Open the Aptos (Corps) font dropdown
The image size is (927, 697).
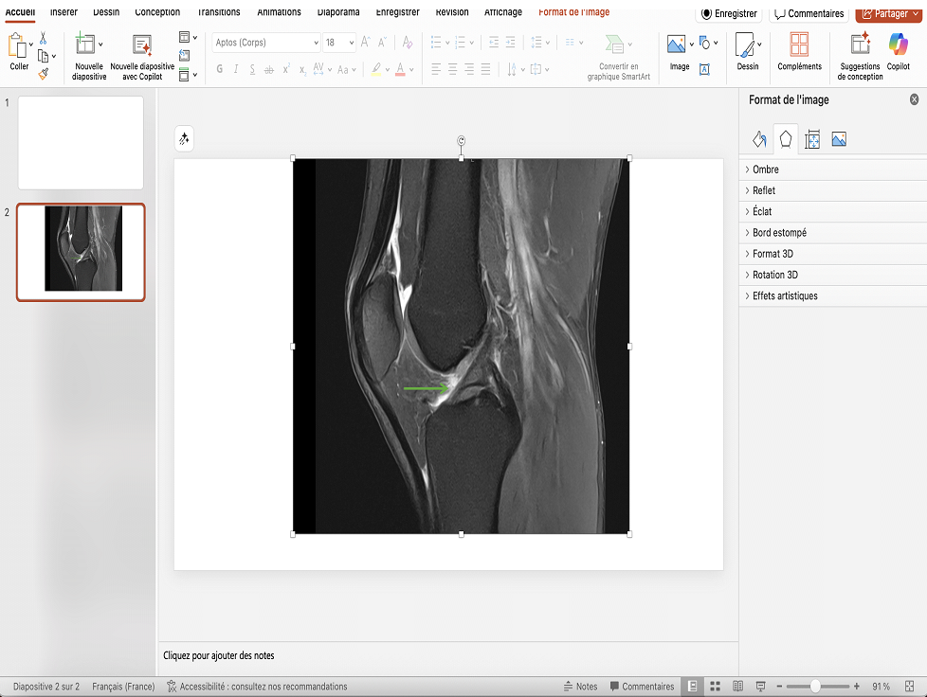(266, 43)
